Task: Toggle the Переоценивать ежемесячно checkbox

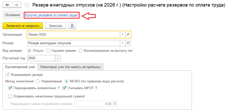Action: [10, 88]
